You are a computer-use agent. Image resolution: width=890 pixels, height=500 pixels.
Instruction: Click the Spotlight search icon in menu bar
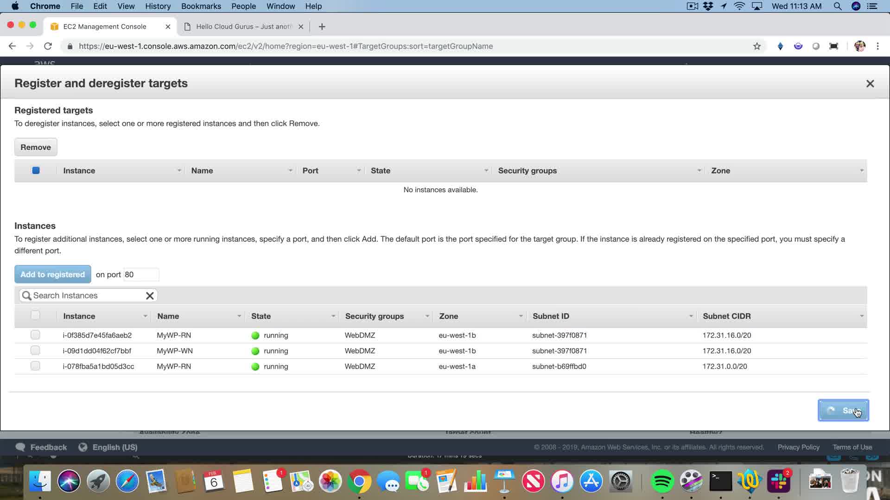tap(837, 6)
